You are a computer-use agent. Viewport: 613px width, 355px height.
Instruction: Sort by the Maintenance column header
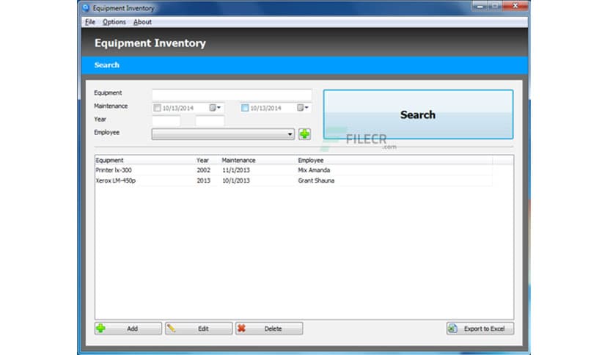point(258,161)
